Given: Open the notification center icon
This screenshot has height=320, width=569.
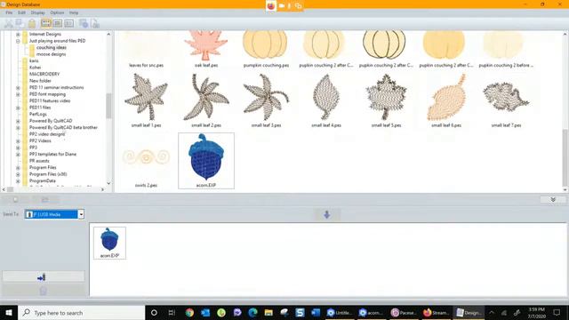Looking at the screenshot, I should pyautogui.click(x=557, y=312).
